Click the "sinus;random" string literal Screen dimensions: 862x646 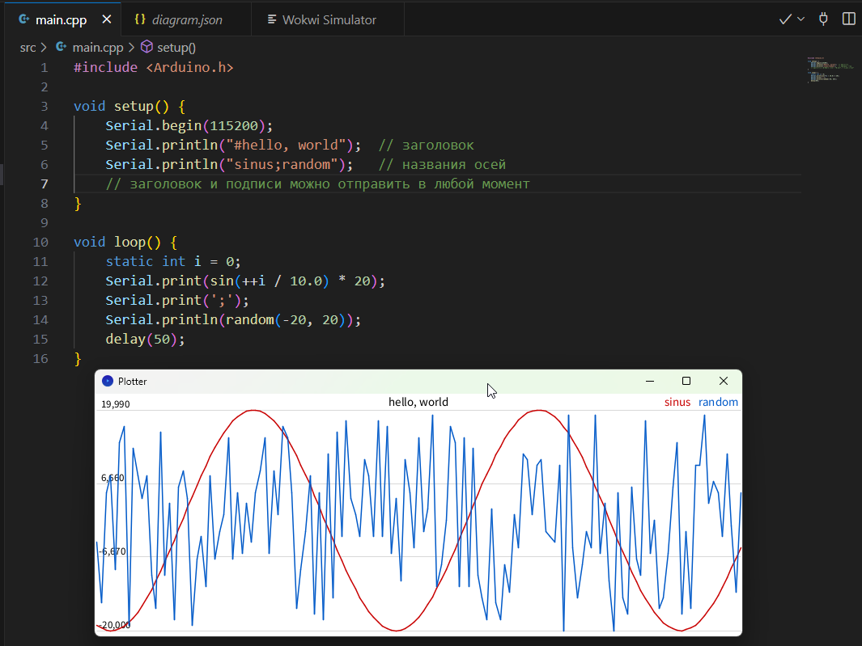(282, 164)
